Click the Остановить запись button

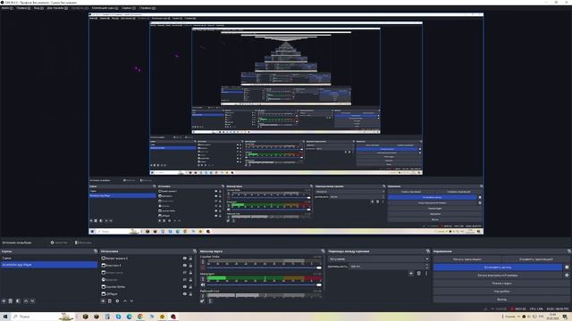[x=498, y=267]
